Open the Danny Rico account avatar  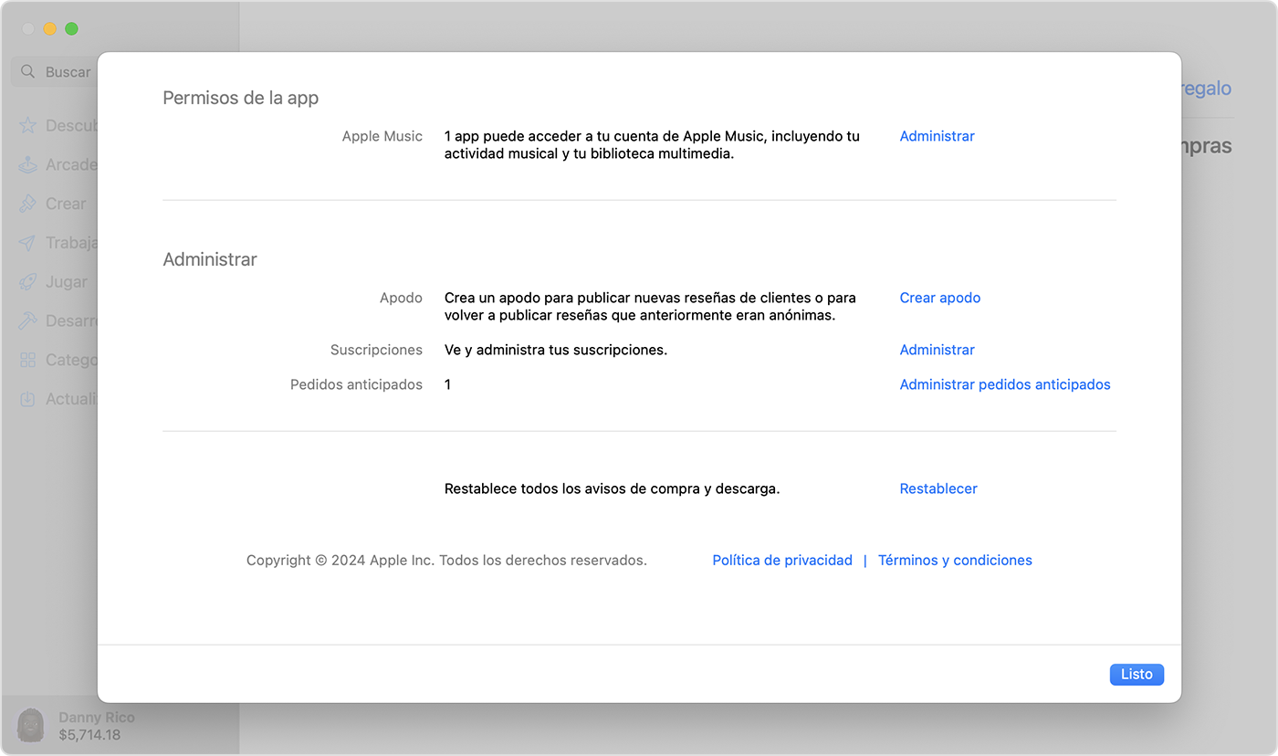tap(30, 725)
